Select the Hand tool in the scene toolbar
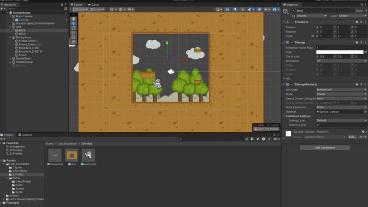 coord(73,19)
